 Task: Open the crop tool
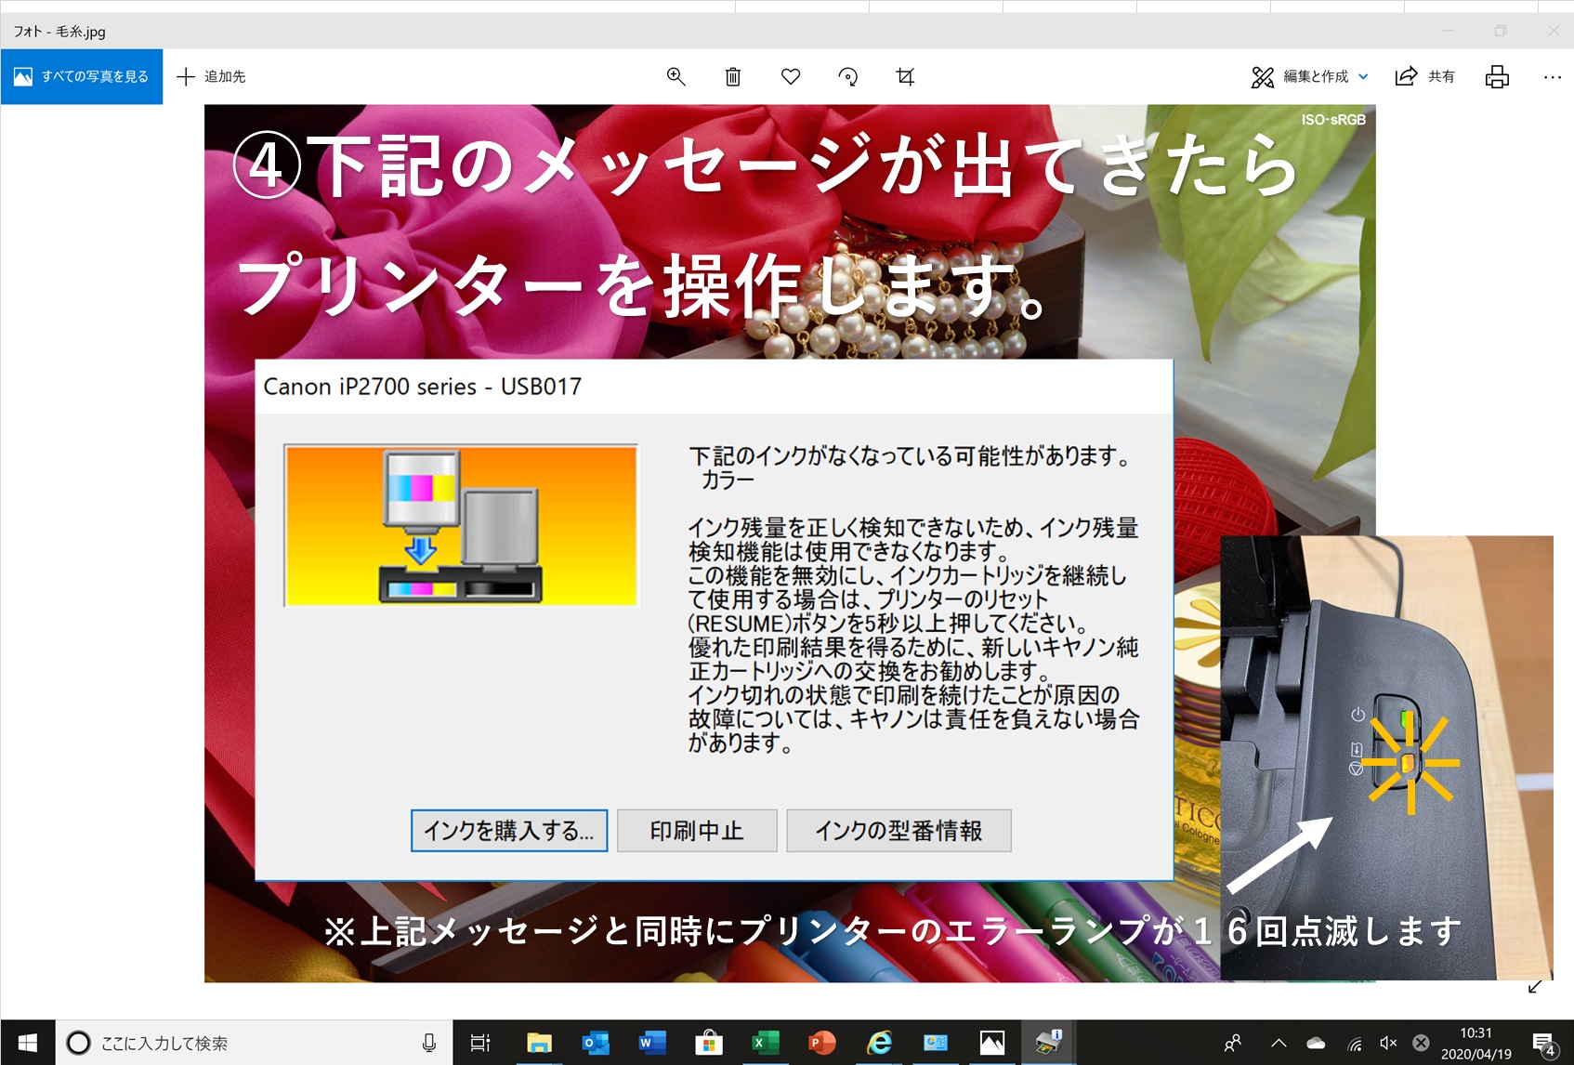pyautogui.click(x=905, y=77)
